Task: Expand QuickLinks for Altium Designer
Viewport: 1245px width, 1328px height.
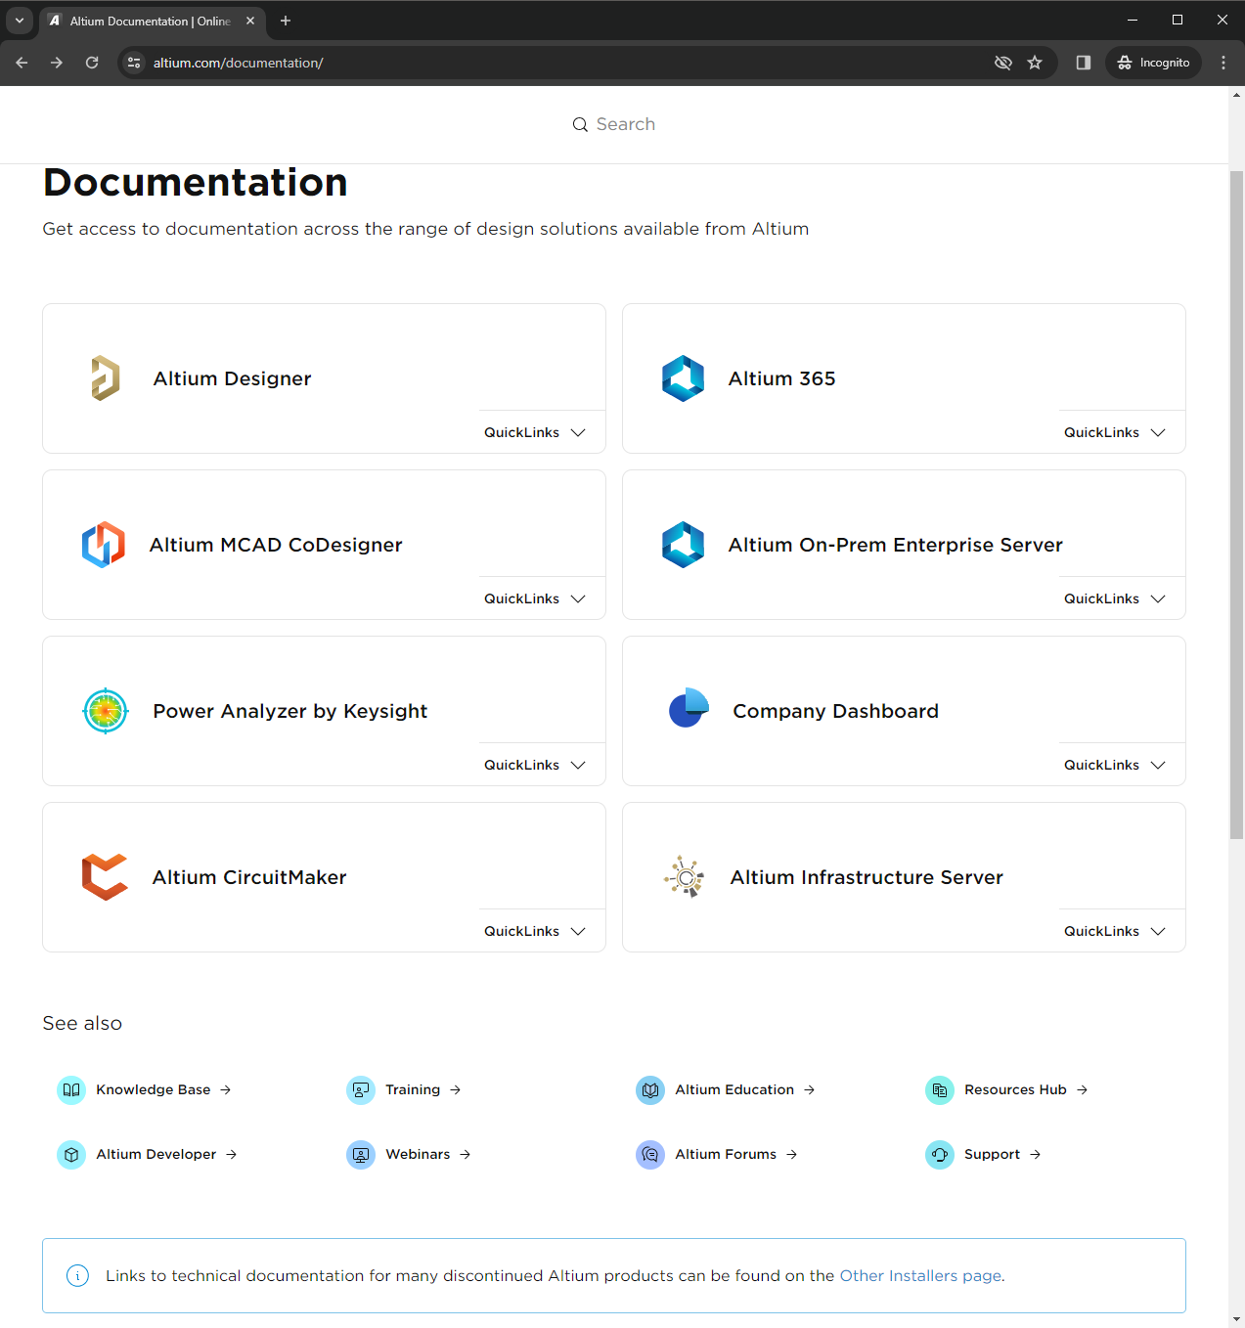Action: point(535,432)
